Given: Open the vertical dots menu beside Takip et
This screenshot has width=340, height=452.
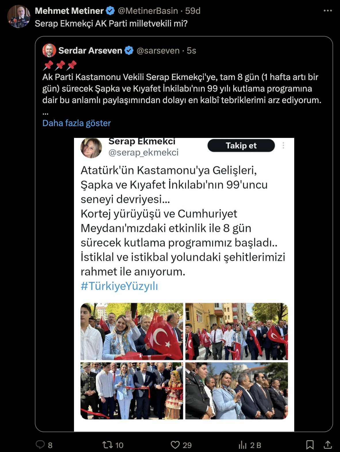Looking at the screenshot, I should click(283, 145).
